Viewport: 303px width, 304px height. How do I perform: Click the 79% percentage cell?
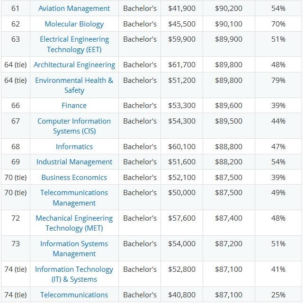click(x=278, y=80)
